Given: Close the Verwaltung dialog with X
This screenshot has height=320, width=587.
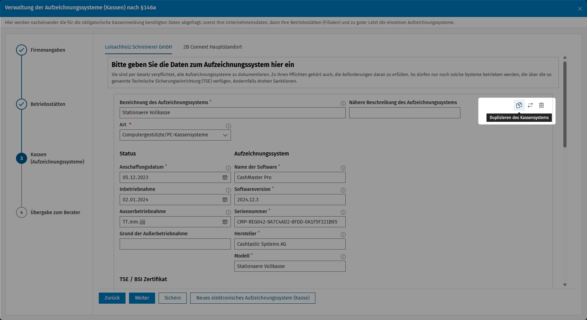Looking at the screenshot, I should 580,9.
